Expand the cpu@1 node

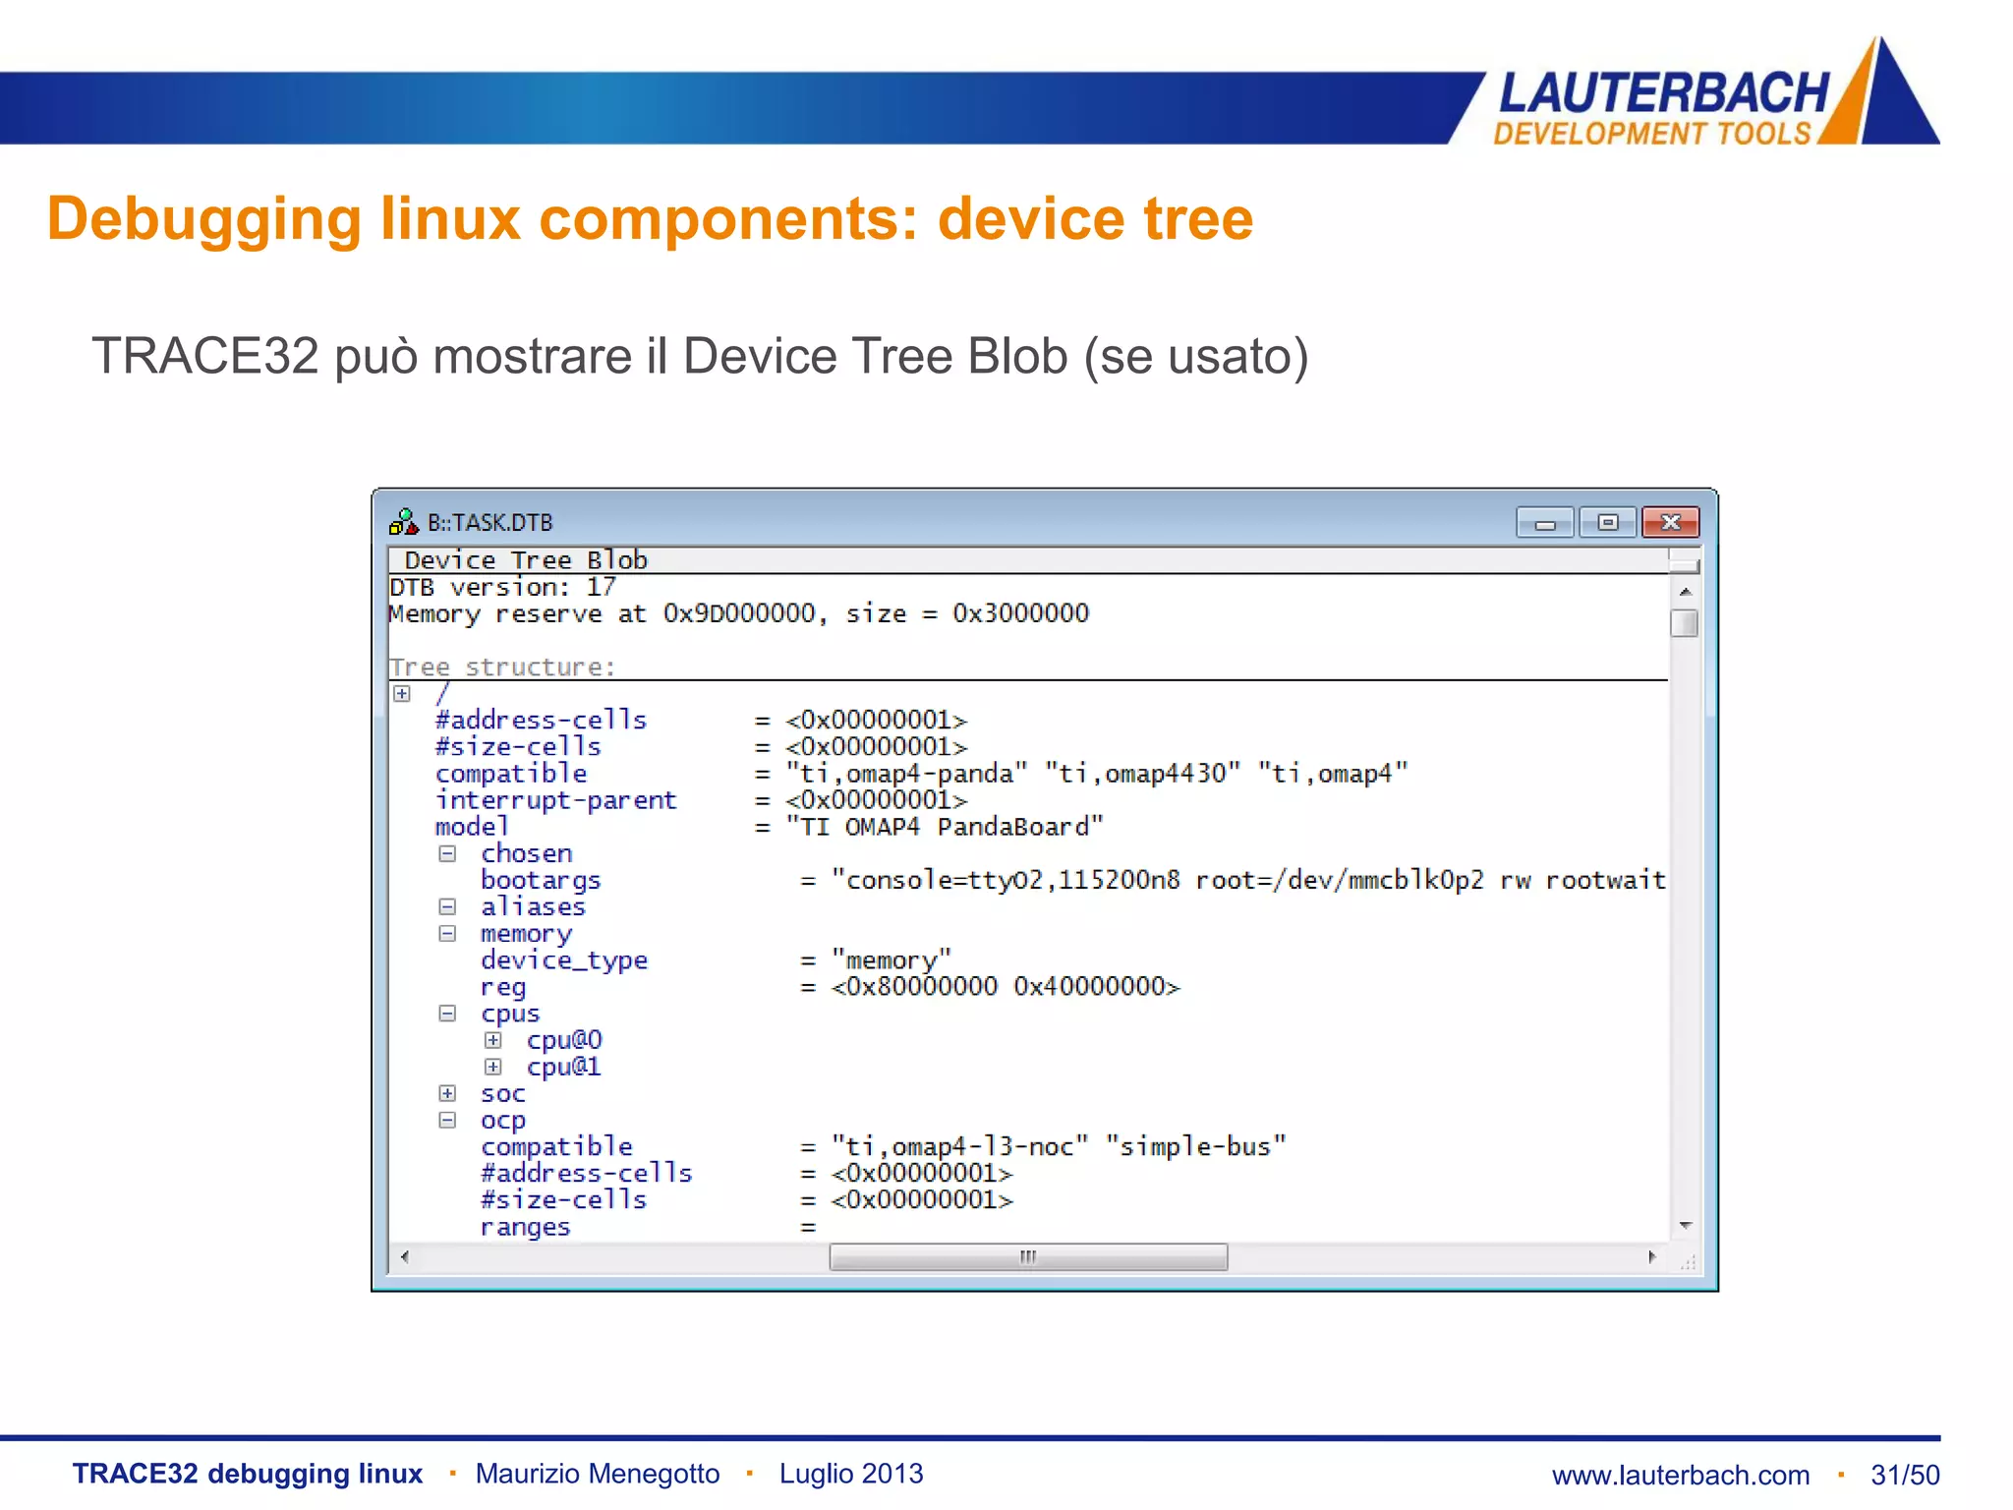pos(493,1067)
